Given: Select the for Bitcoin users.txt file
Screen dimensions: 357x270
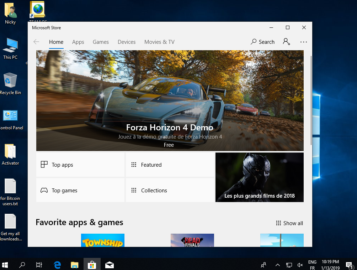Looking at the screenshot, I should pyautogui.click(x=10, y=192).
